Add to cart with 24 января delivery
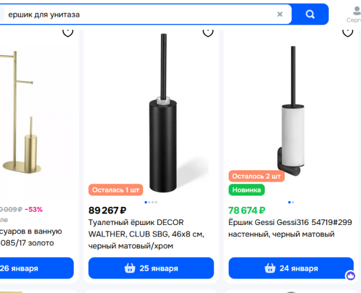 (291, 268)
